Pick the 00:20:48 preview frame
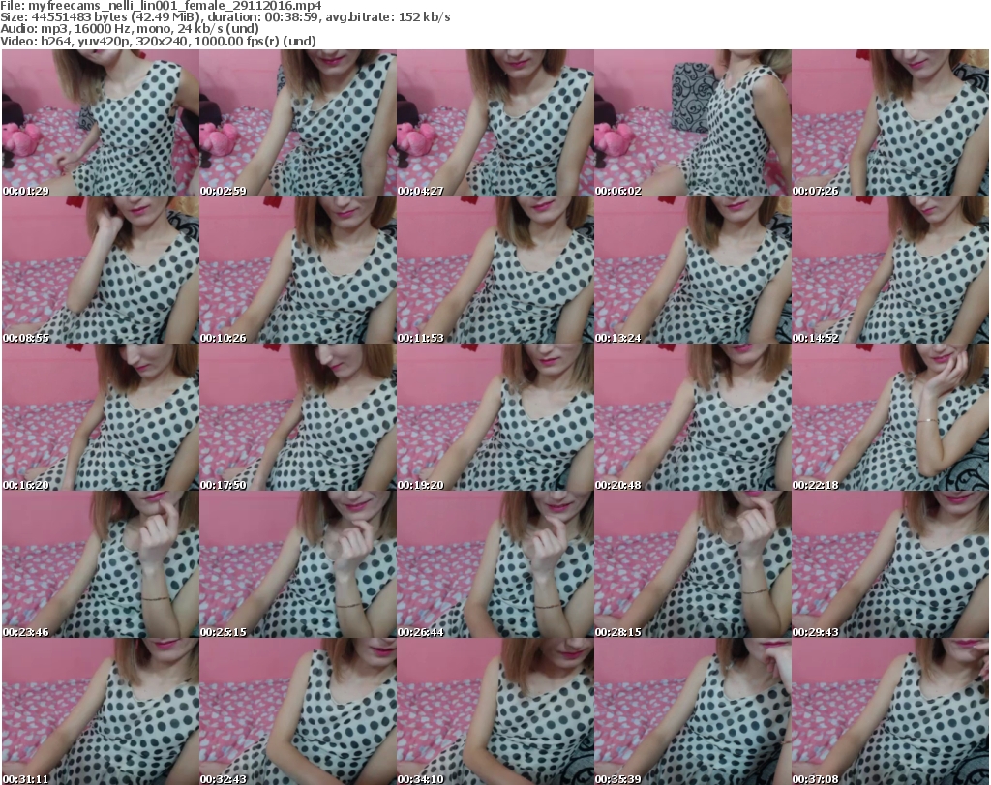This screenshot has width=991, height=785. tap(693, 418)
